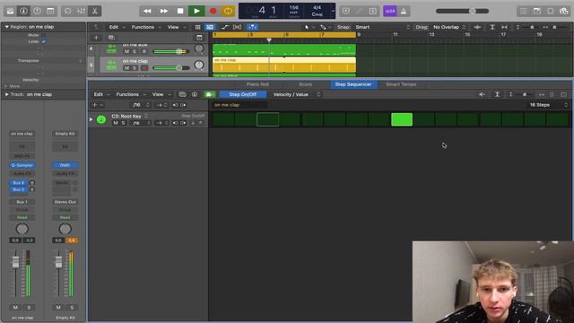Record-enable the on me clap track
The height and width of the screenshot is (323, 574).
coord(144,68)
